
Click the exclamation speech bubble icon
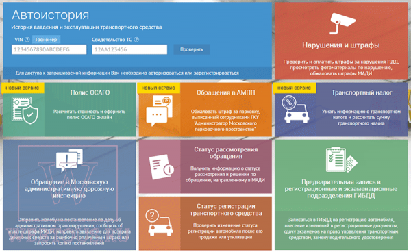pos(69,160)
